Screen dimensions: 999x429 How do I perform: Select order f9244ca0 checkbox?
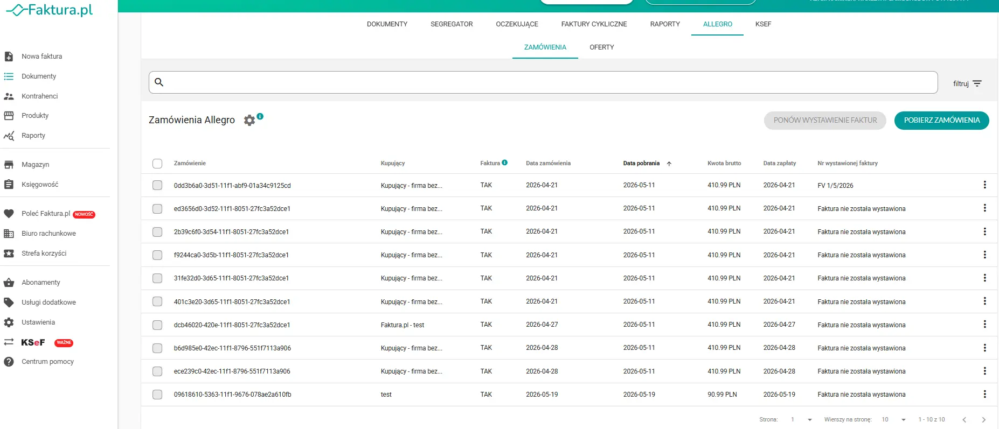(157, 255)
